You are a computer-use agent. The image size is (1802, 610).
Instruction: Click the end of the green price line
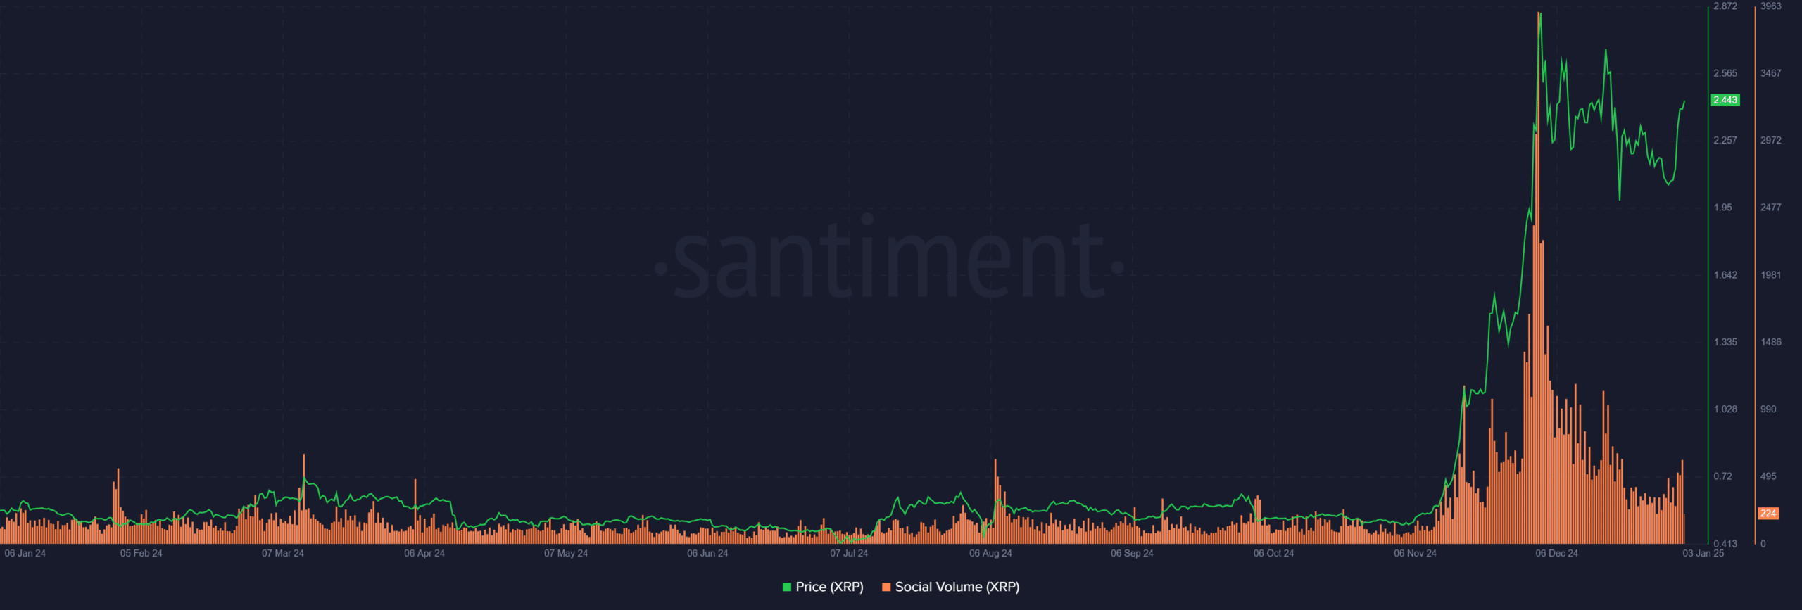1684,101
